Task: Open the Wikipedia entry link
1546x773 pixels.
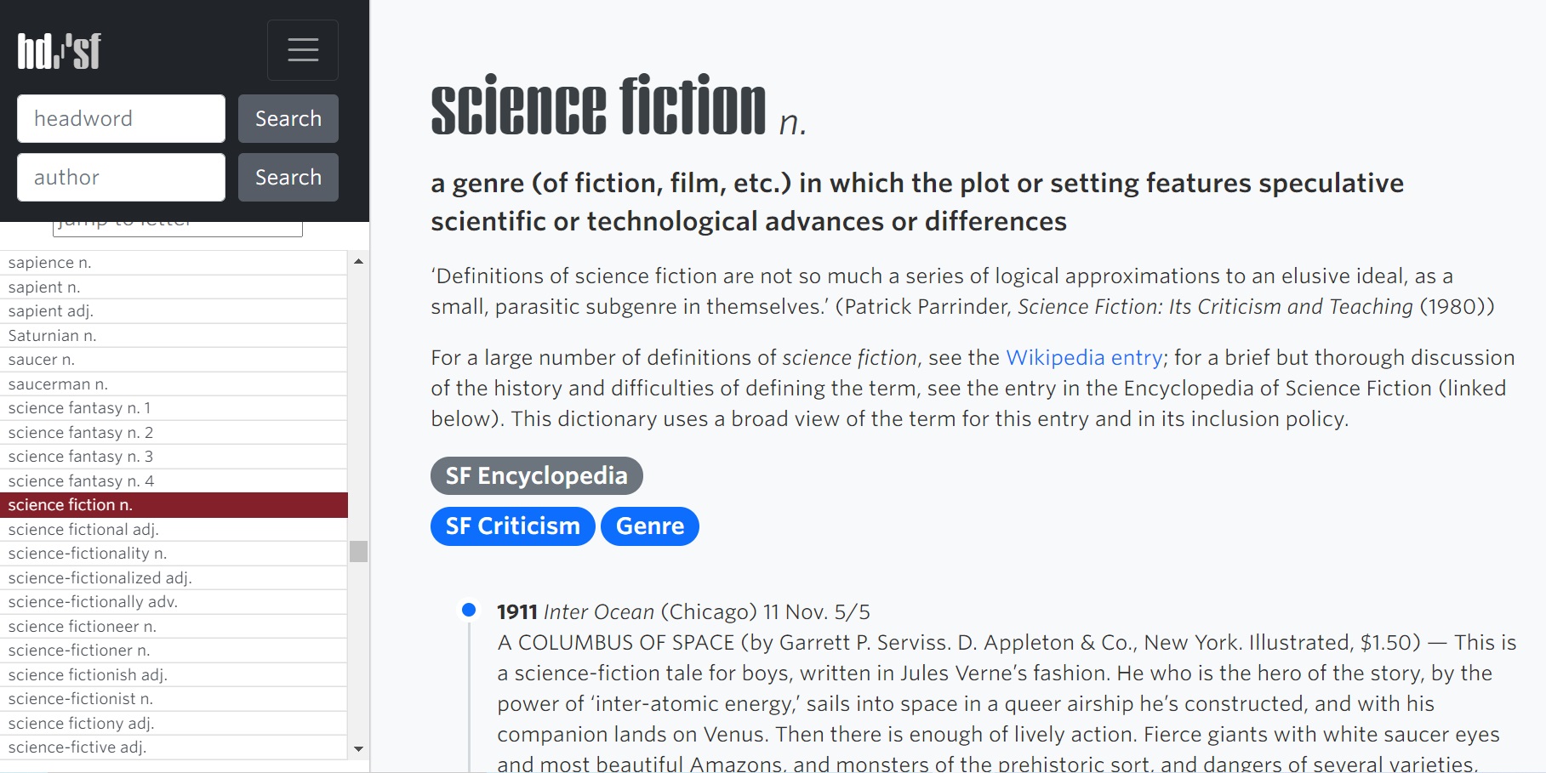Action: [x=1084, y=358]
